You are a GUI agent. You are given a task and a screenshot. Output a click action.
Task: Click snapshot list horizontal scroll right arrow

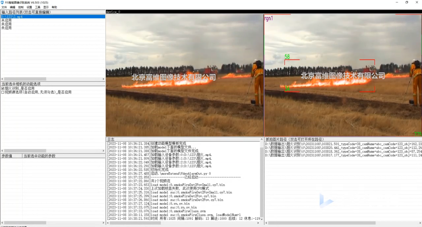click(x=420, y=223)
